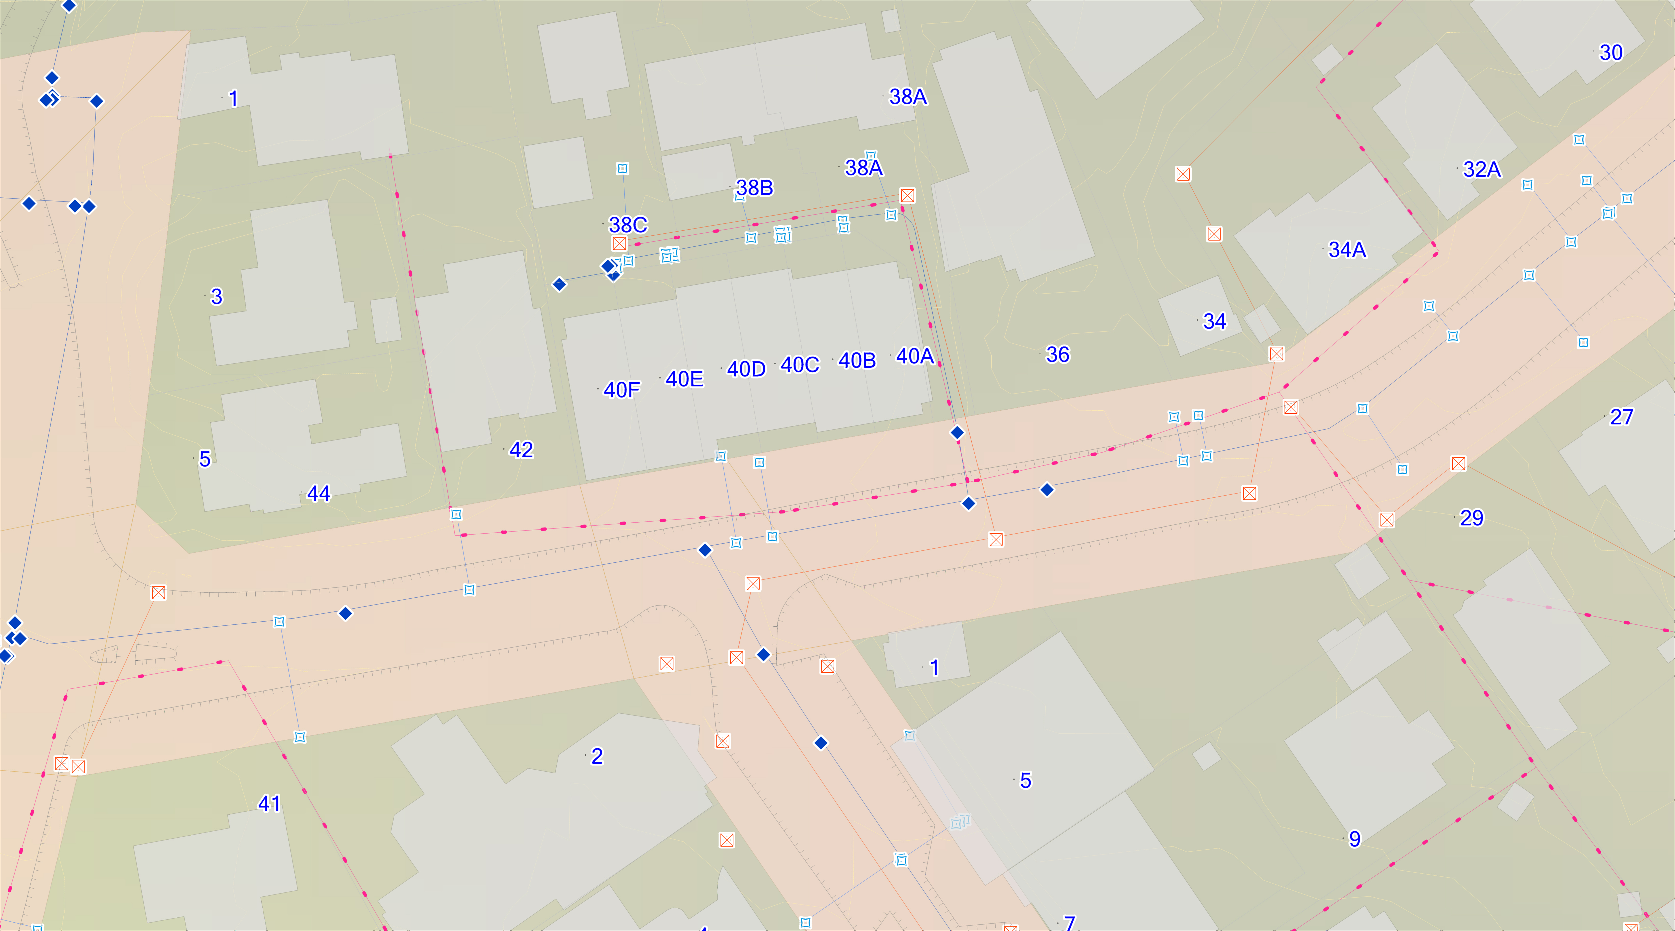Select the light-blue square marker nearest the 41 label
1675x931 pixels.
click(x=300, y=737)
